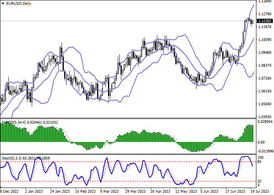Select MACD scale value -0.013996
The height and width of the screenshot is (195, 274).
(x=266, y=151)
